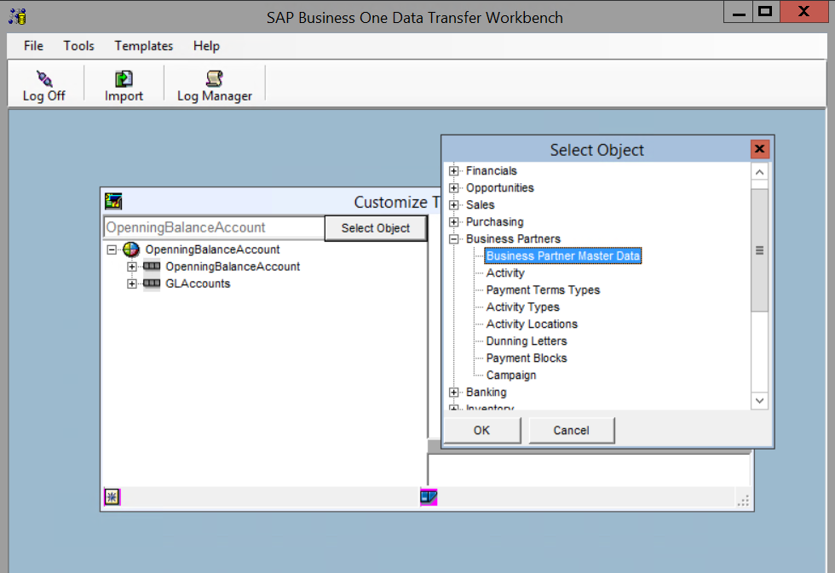Close the Select Object dialog
835x573 pixels.
[759, 149]
